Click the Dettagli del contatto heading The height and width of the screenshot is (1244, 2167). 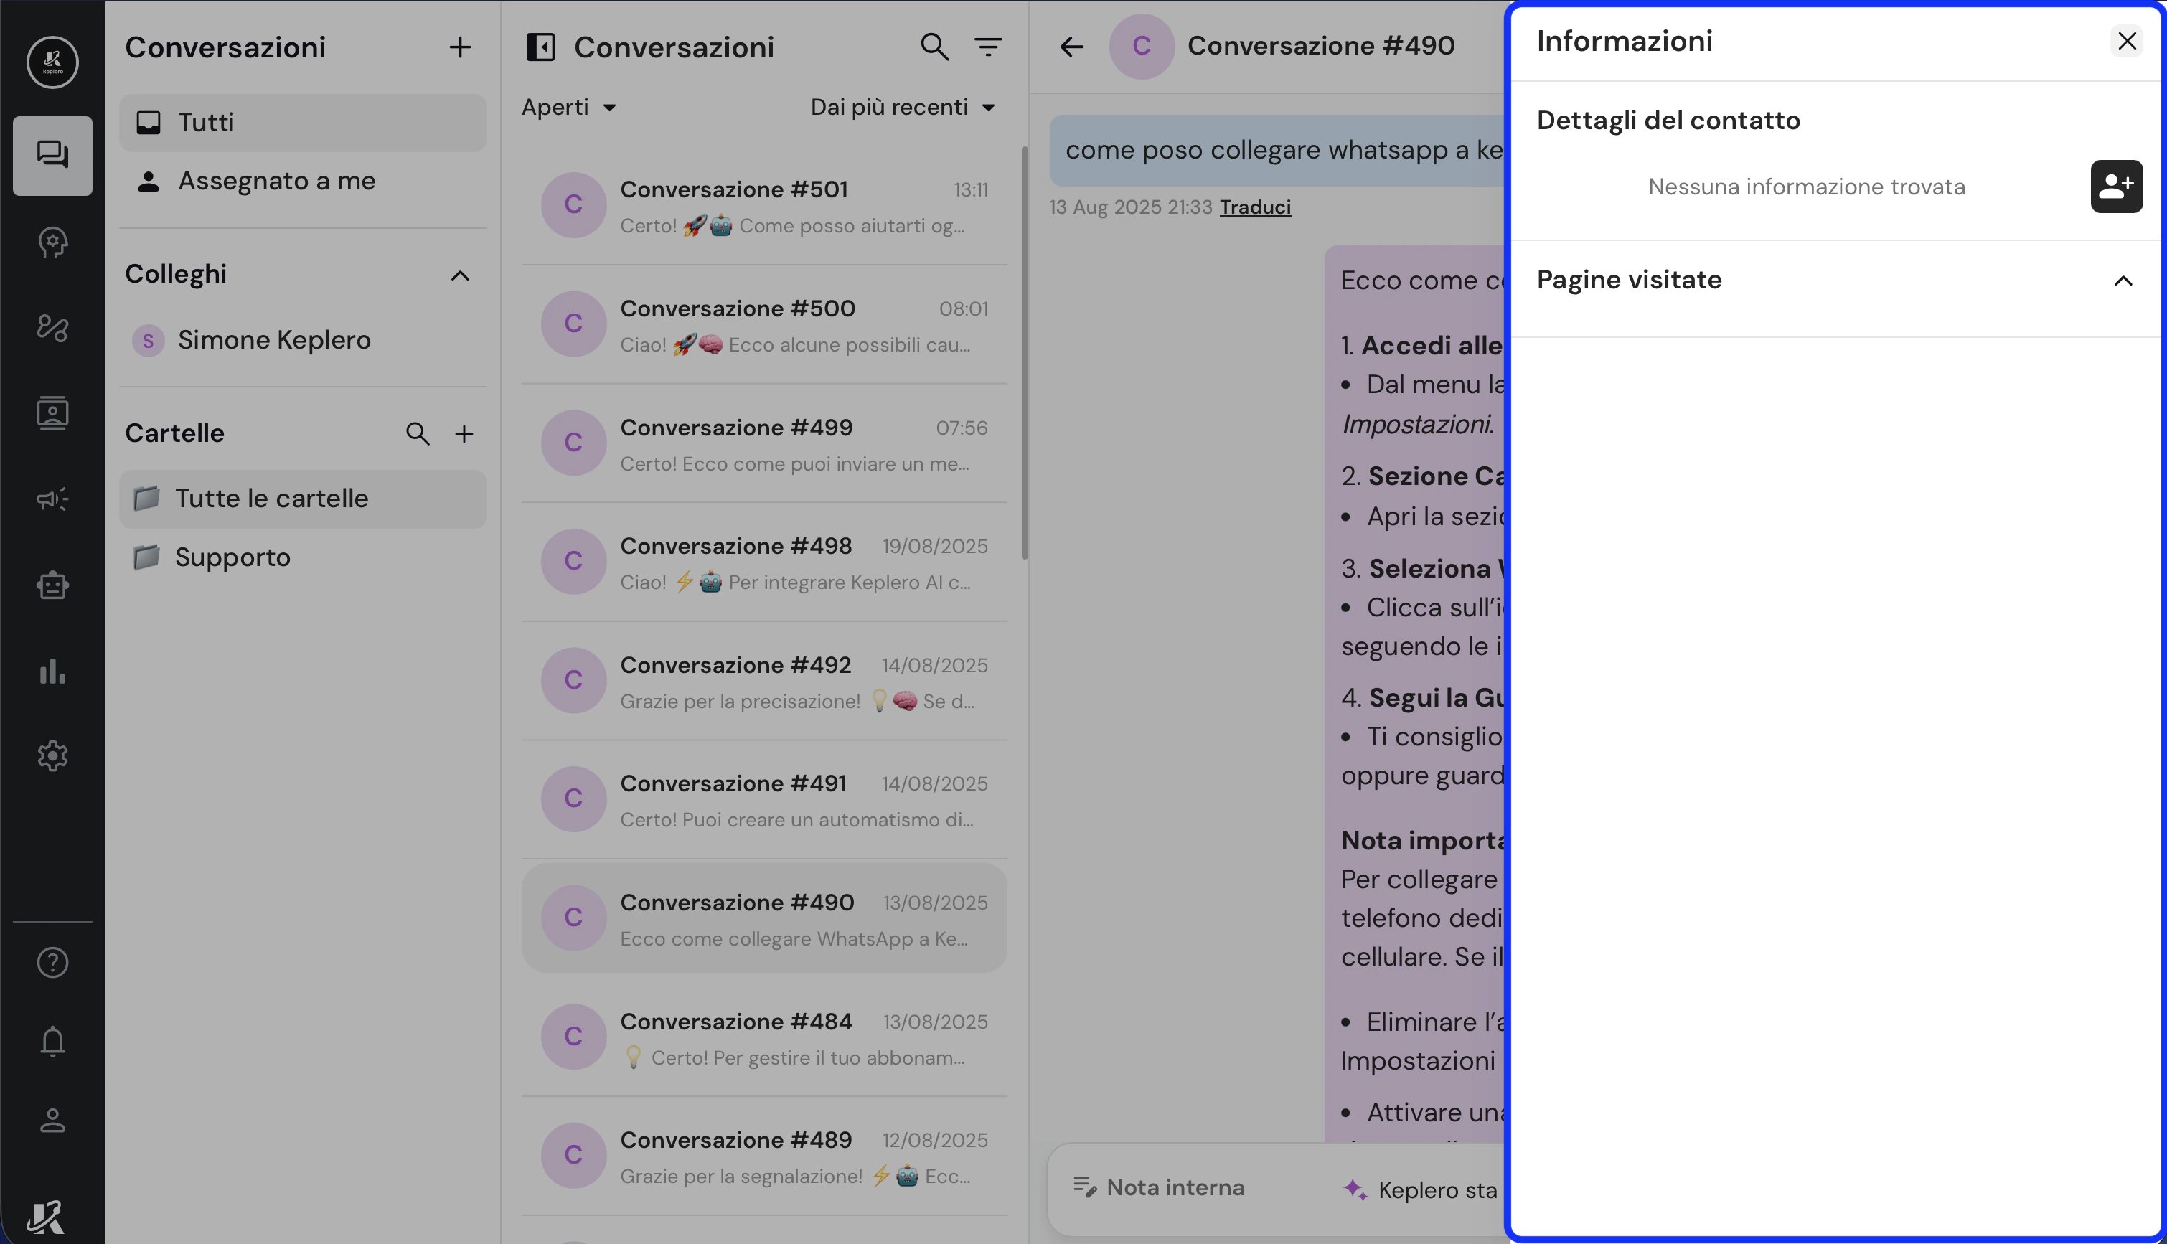[1668, 121]
